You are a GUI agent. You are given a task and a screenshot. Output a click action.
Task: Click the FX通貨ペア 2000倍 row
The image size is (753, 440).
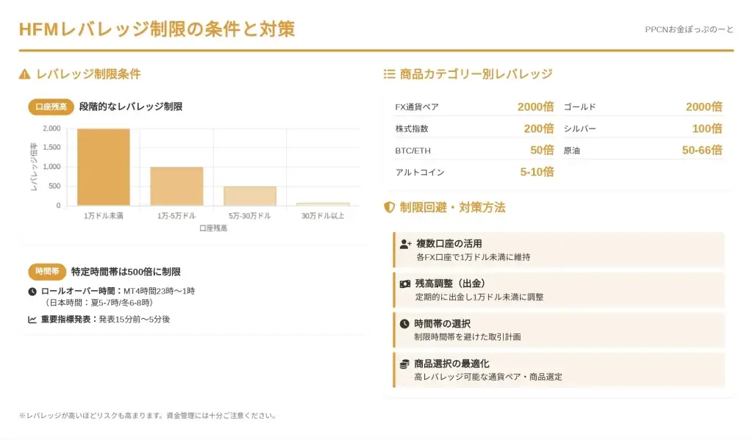coord(474,107)
